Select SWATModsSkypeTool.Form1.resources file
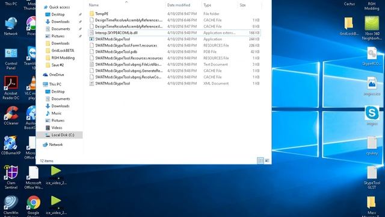385x217 pixels. coord(174,46)
